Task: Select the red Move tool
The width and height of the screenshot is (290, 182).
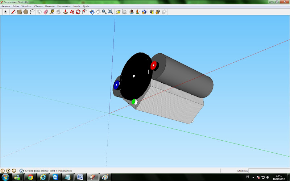Action: [x=72, y=12]
